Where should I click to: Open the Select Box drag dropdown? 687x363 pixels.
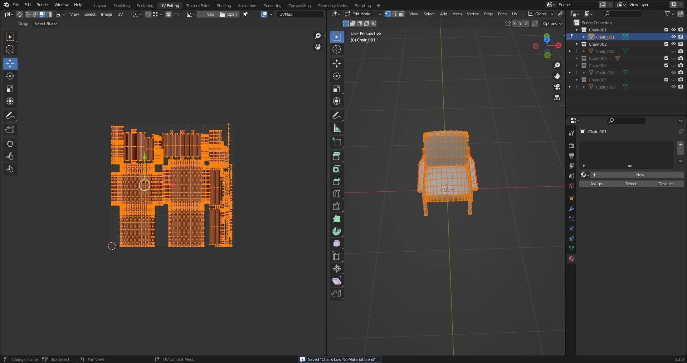pos(45,24)
